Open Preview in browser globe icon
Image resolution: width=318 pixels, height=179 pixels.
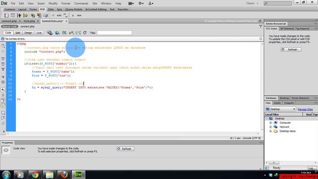pos(58,33)
